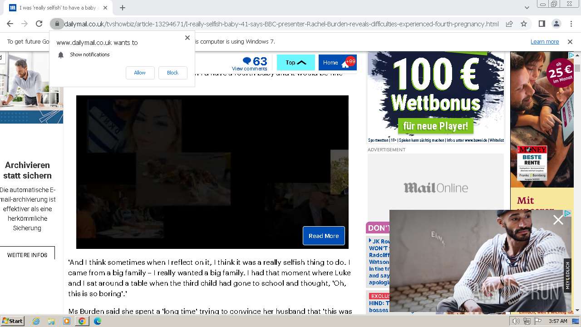
Task: Allow notifications from dailymail.co.uk
Action: (140, 73)
